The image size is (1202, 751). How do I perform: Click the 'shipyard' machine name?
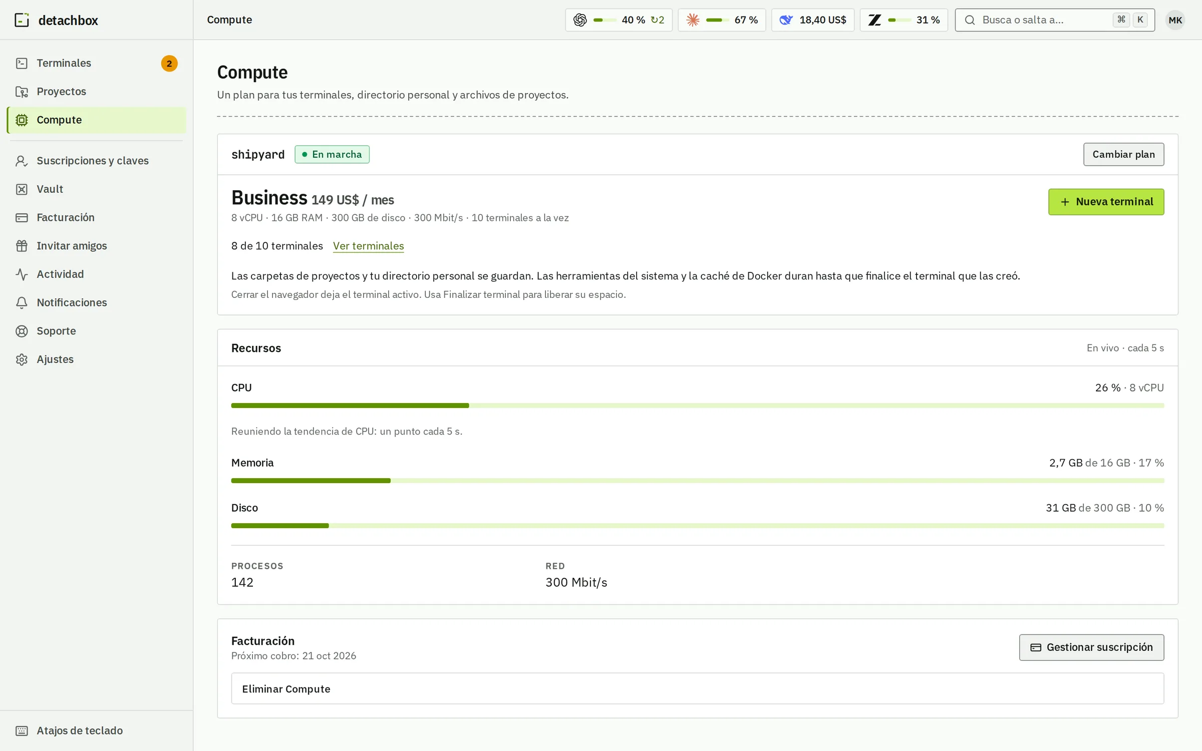click(x=258, y=155)
